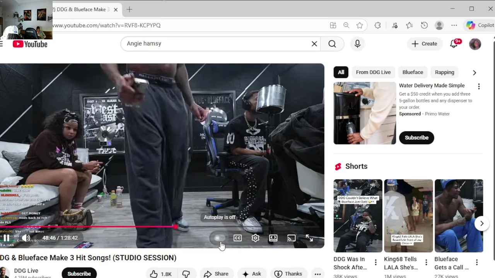Open options for Water Delivery ad

pyautogui.click(x=479, y=86)
